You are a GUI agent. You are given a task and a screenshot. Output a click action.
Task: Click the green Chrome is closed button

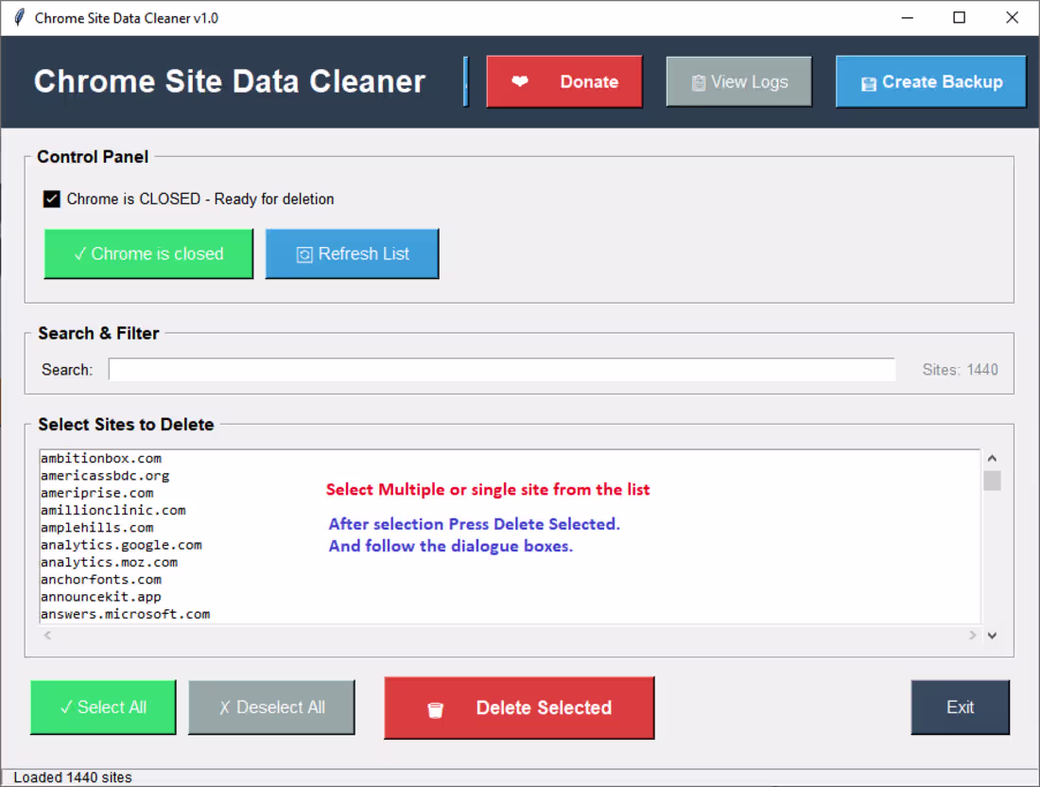pos(148,254)
